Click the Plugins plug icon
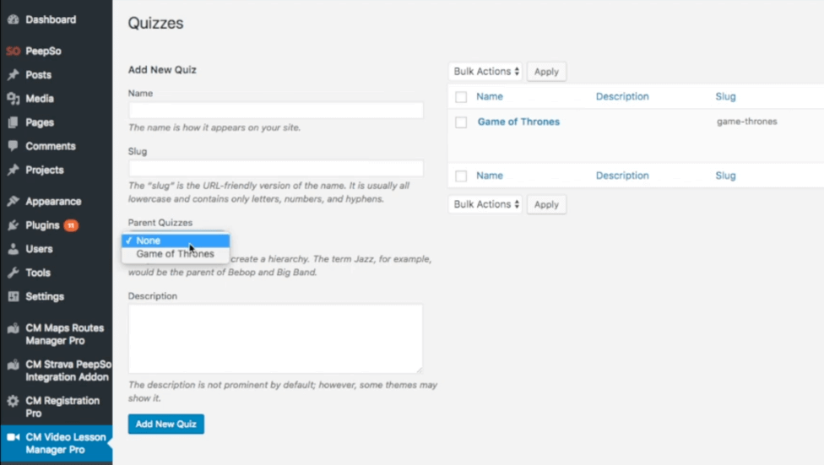 [13, 225]
